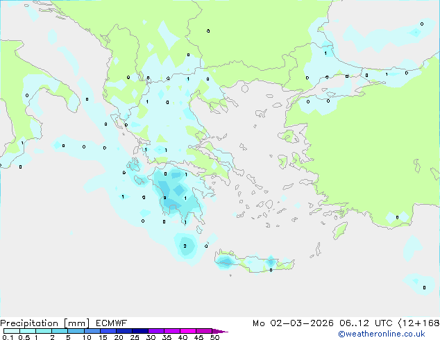This screenshot has height=340, width=440.
Task: Click the "Precipitation" title word
Action: (x=29, y=323)
